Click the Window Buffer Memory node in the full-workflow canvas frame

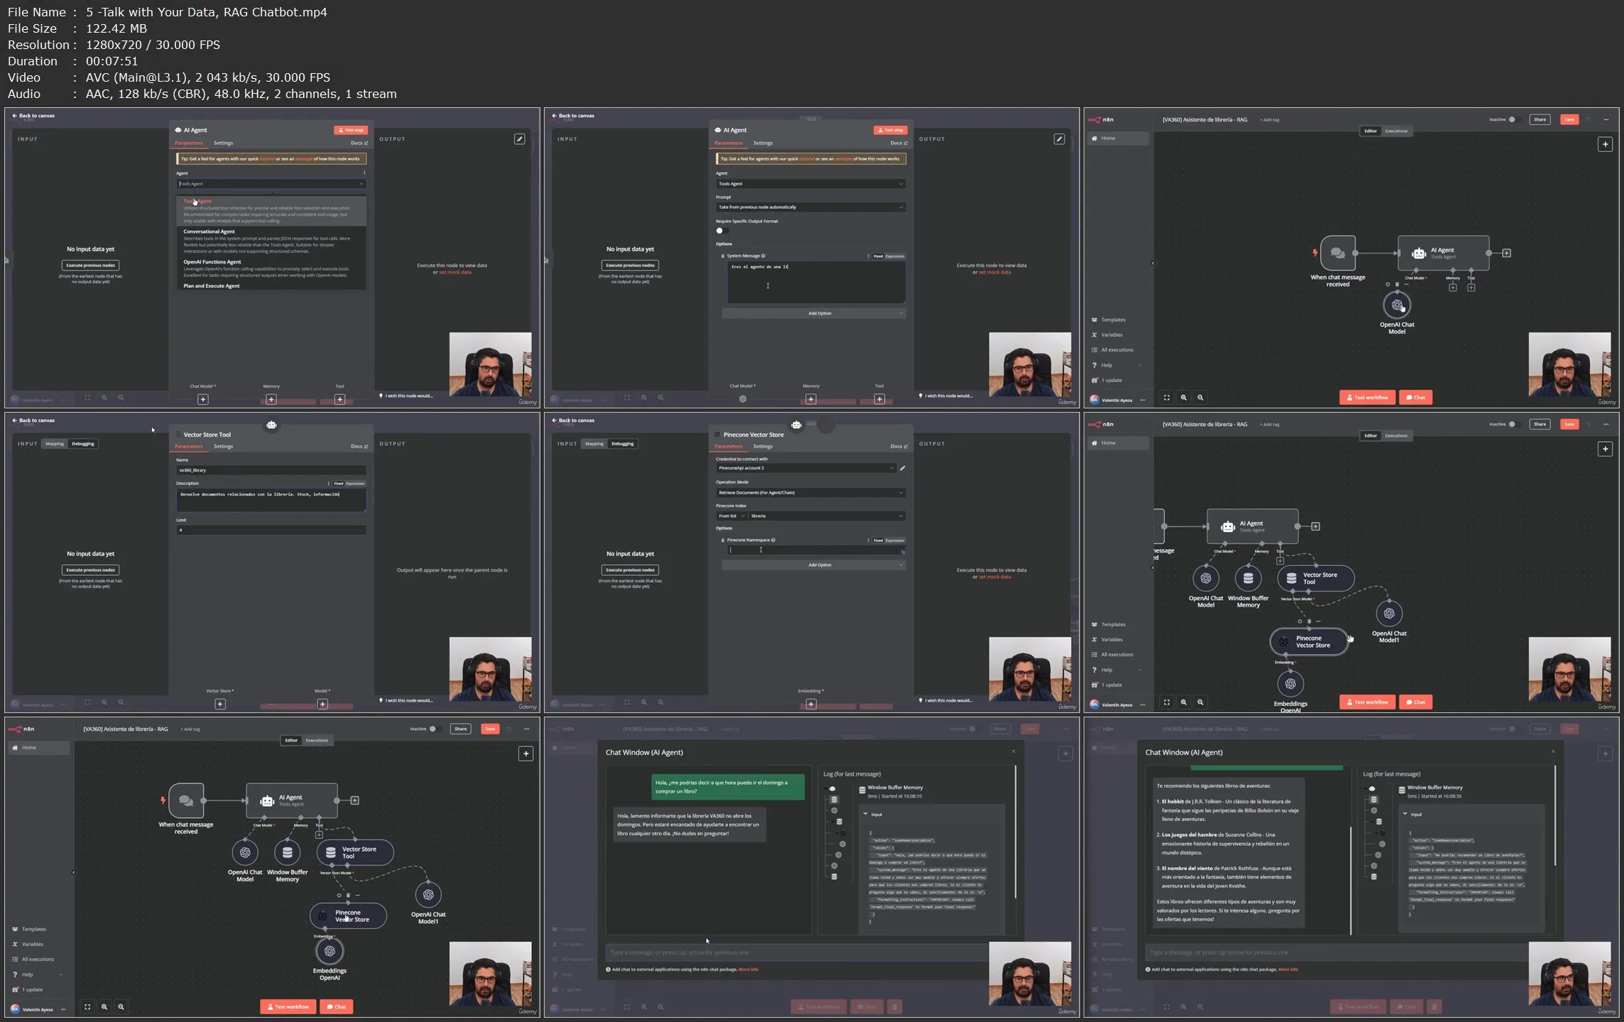(288, 852)
